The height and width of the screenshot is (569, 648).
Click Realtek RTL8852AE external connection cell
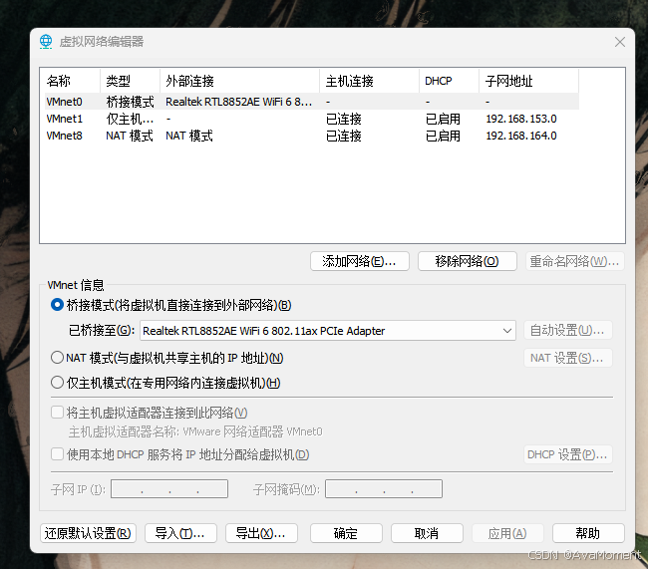pos(239,102)
